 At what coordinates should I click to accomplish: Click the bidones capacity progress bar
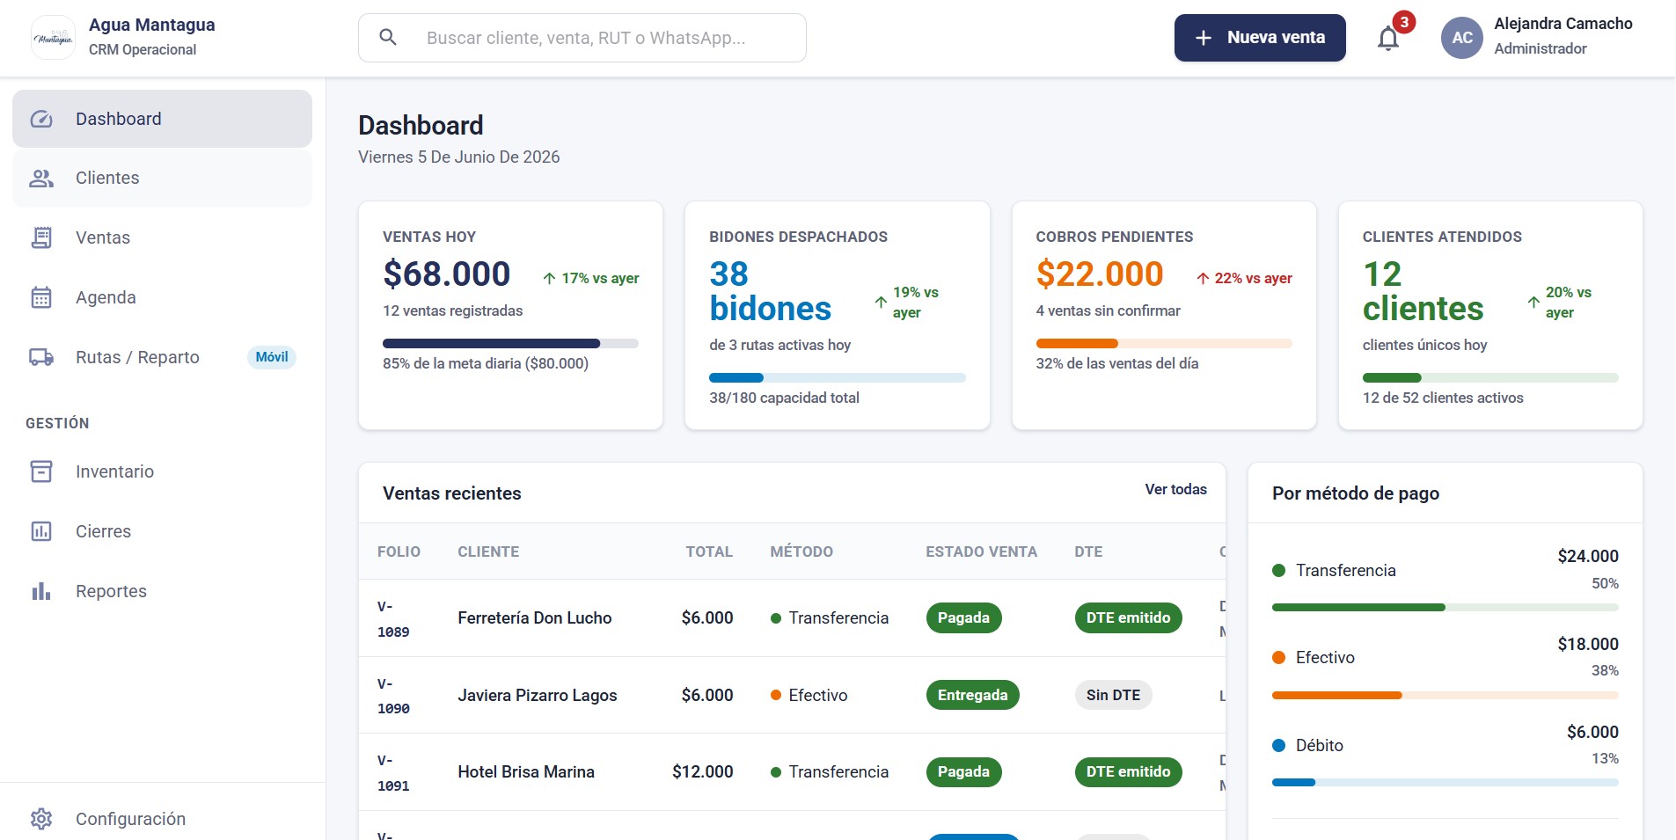(x=838, y=377)
